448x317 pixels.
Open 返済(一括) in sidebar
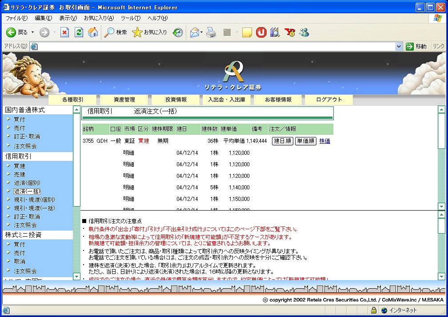(x=27, y=191)
